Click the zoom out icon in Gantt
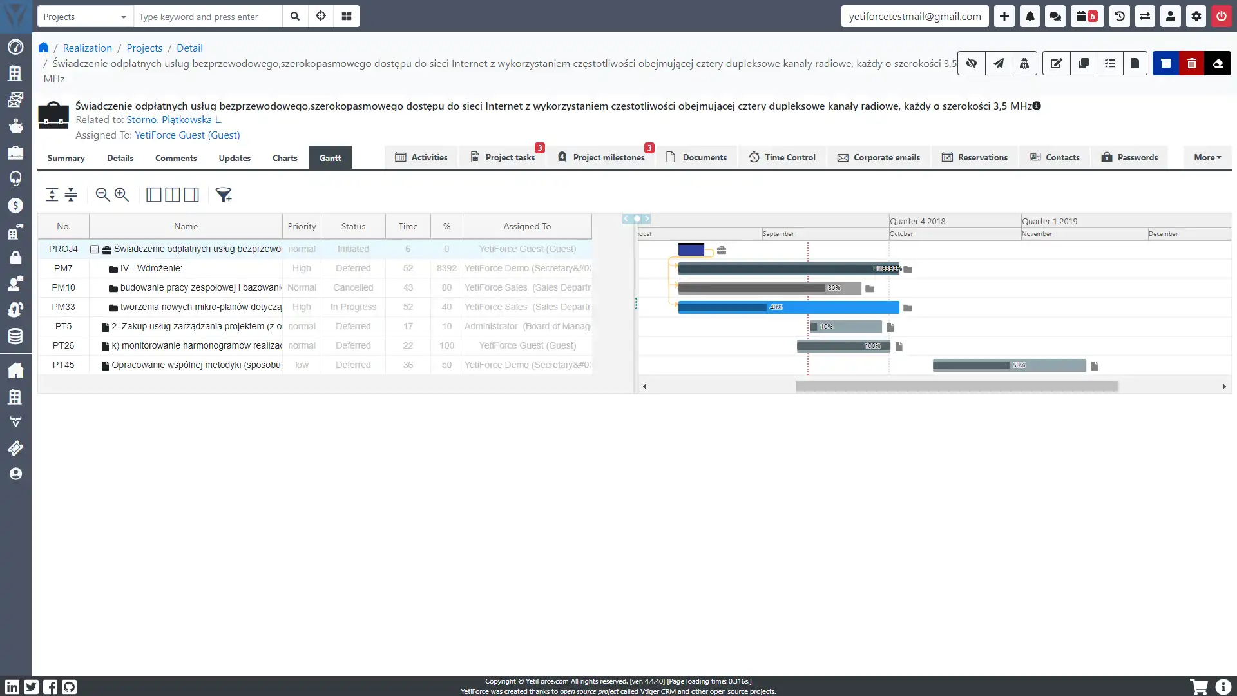Viewport: 1237px width, 696px height. [x=103, y=195]
